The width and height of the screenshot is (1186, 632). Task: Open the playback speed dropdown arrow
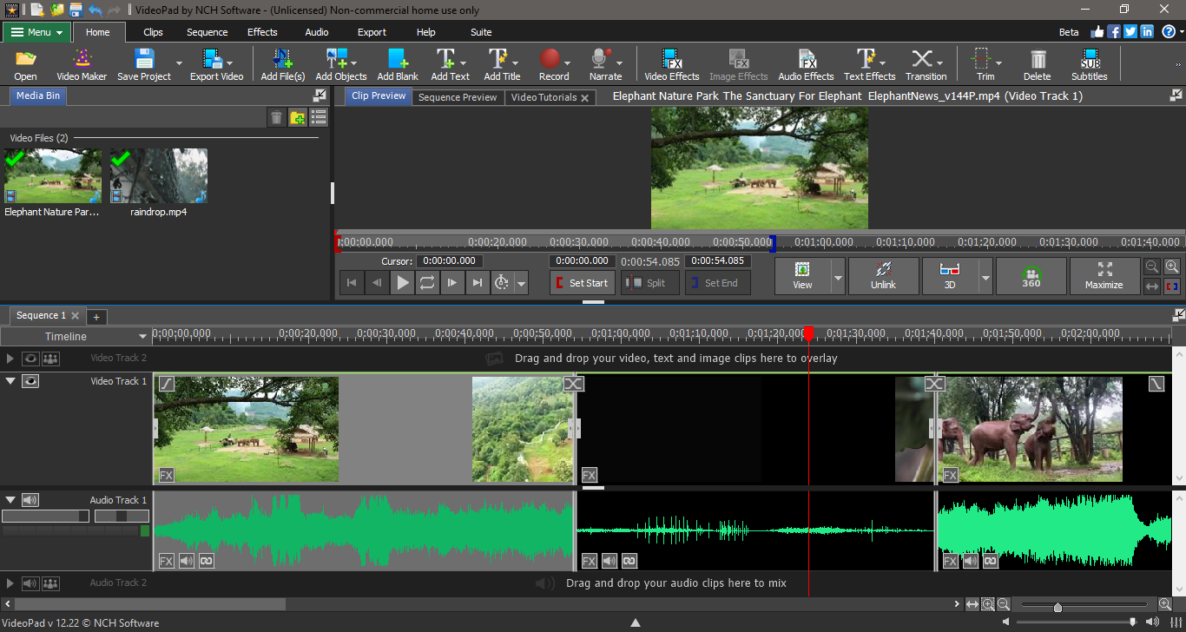coord(521,282)
